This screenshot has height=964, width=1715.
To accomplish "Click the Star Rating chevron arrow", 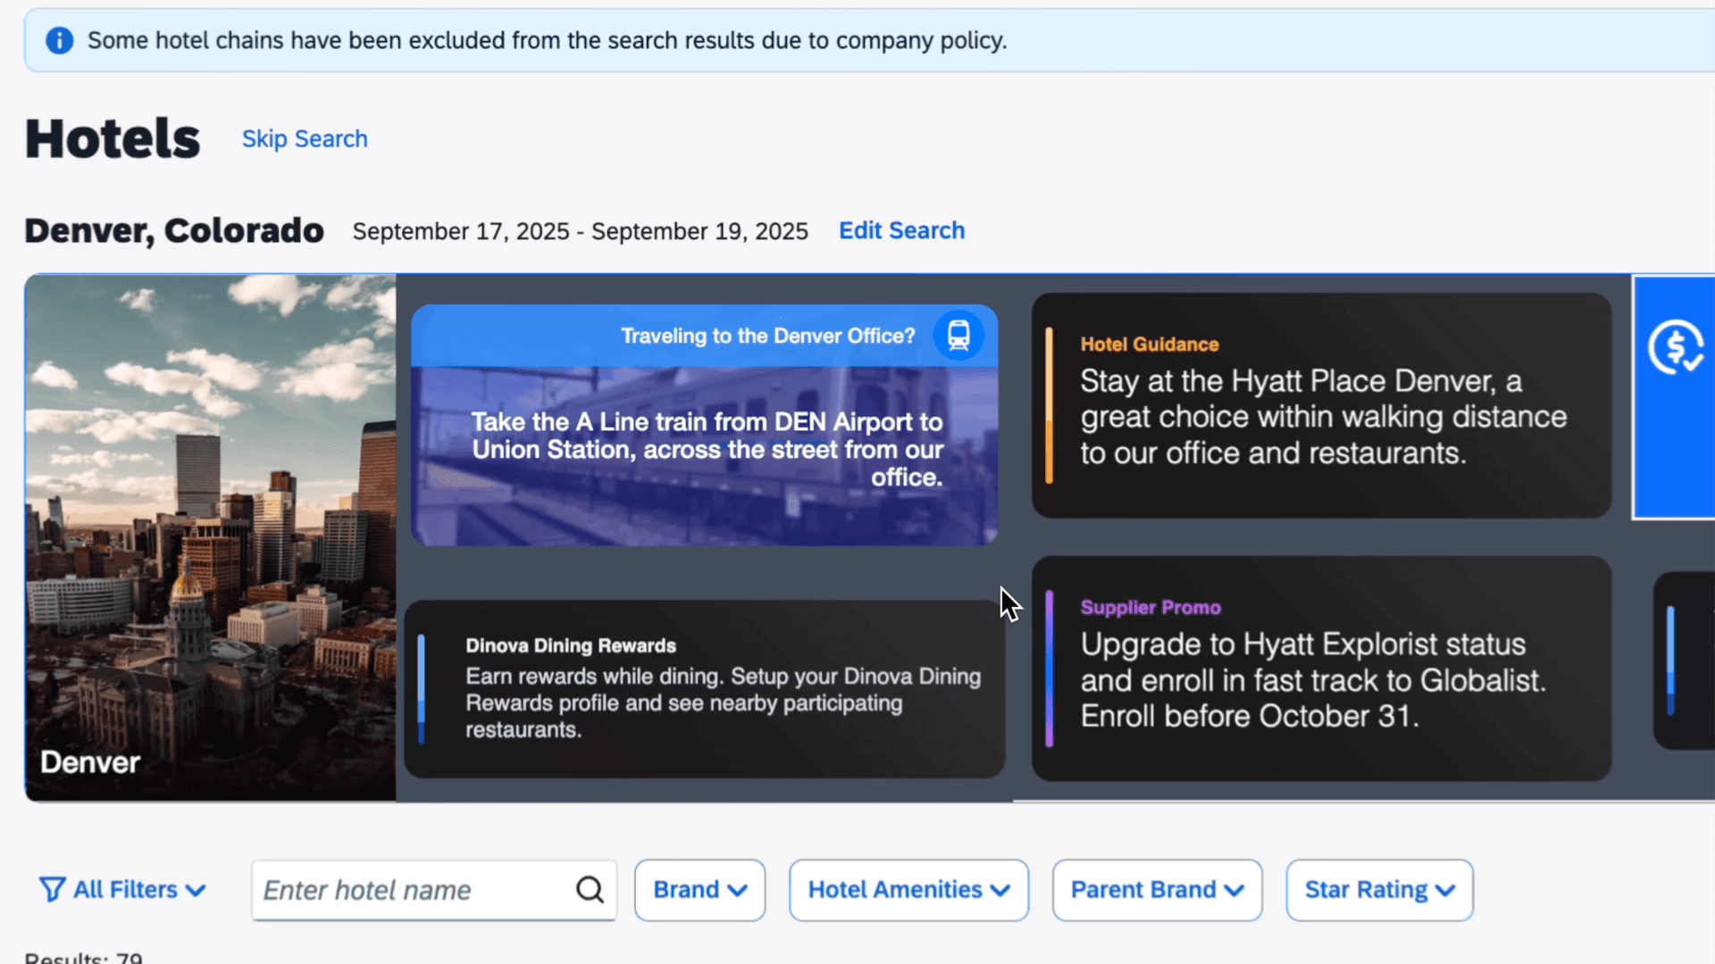I will point(1445,891).
